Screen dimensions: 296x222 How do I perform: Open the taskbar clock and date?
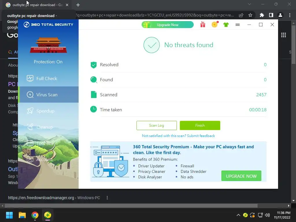(282, 215)
